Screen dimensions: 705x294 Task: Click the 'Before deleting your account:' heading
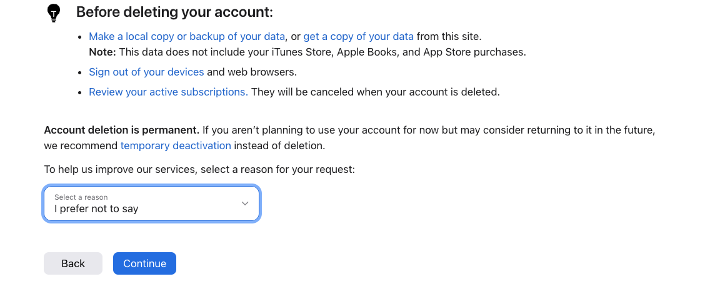[174, 12]
